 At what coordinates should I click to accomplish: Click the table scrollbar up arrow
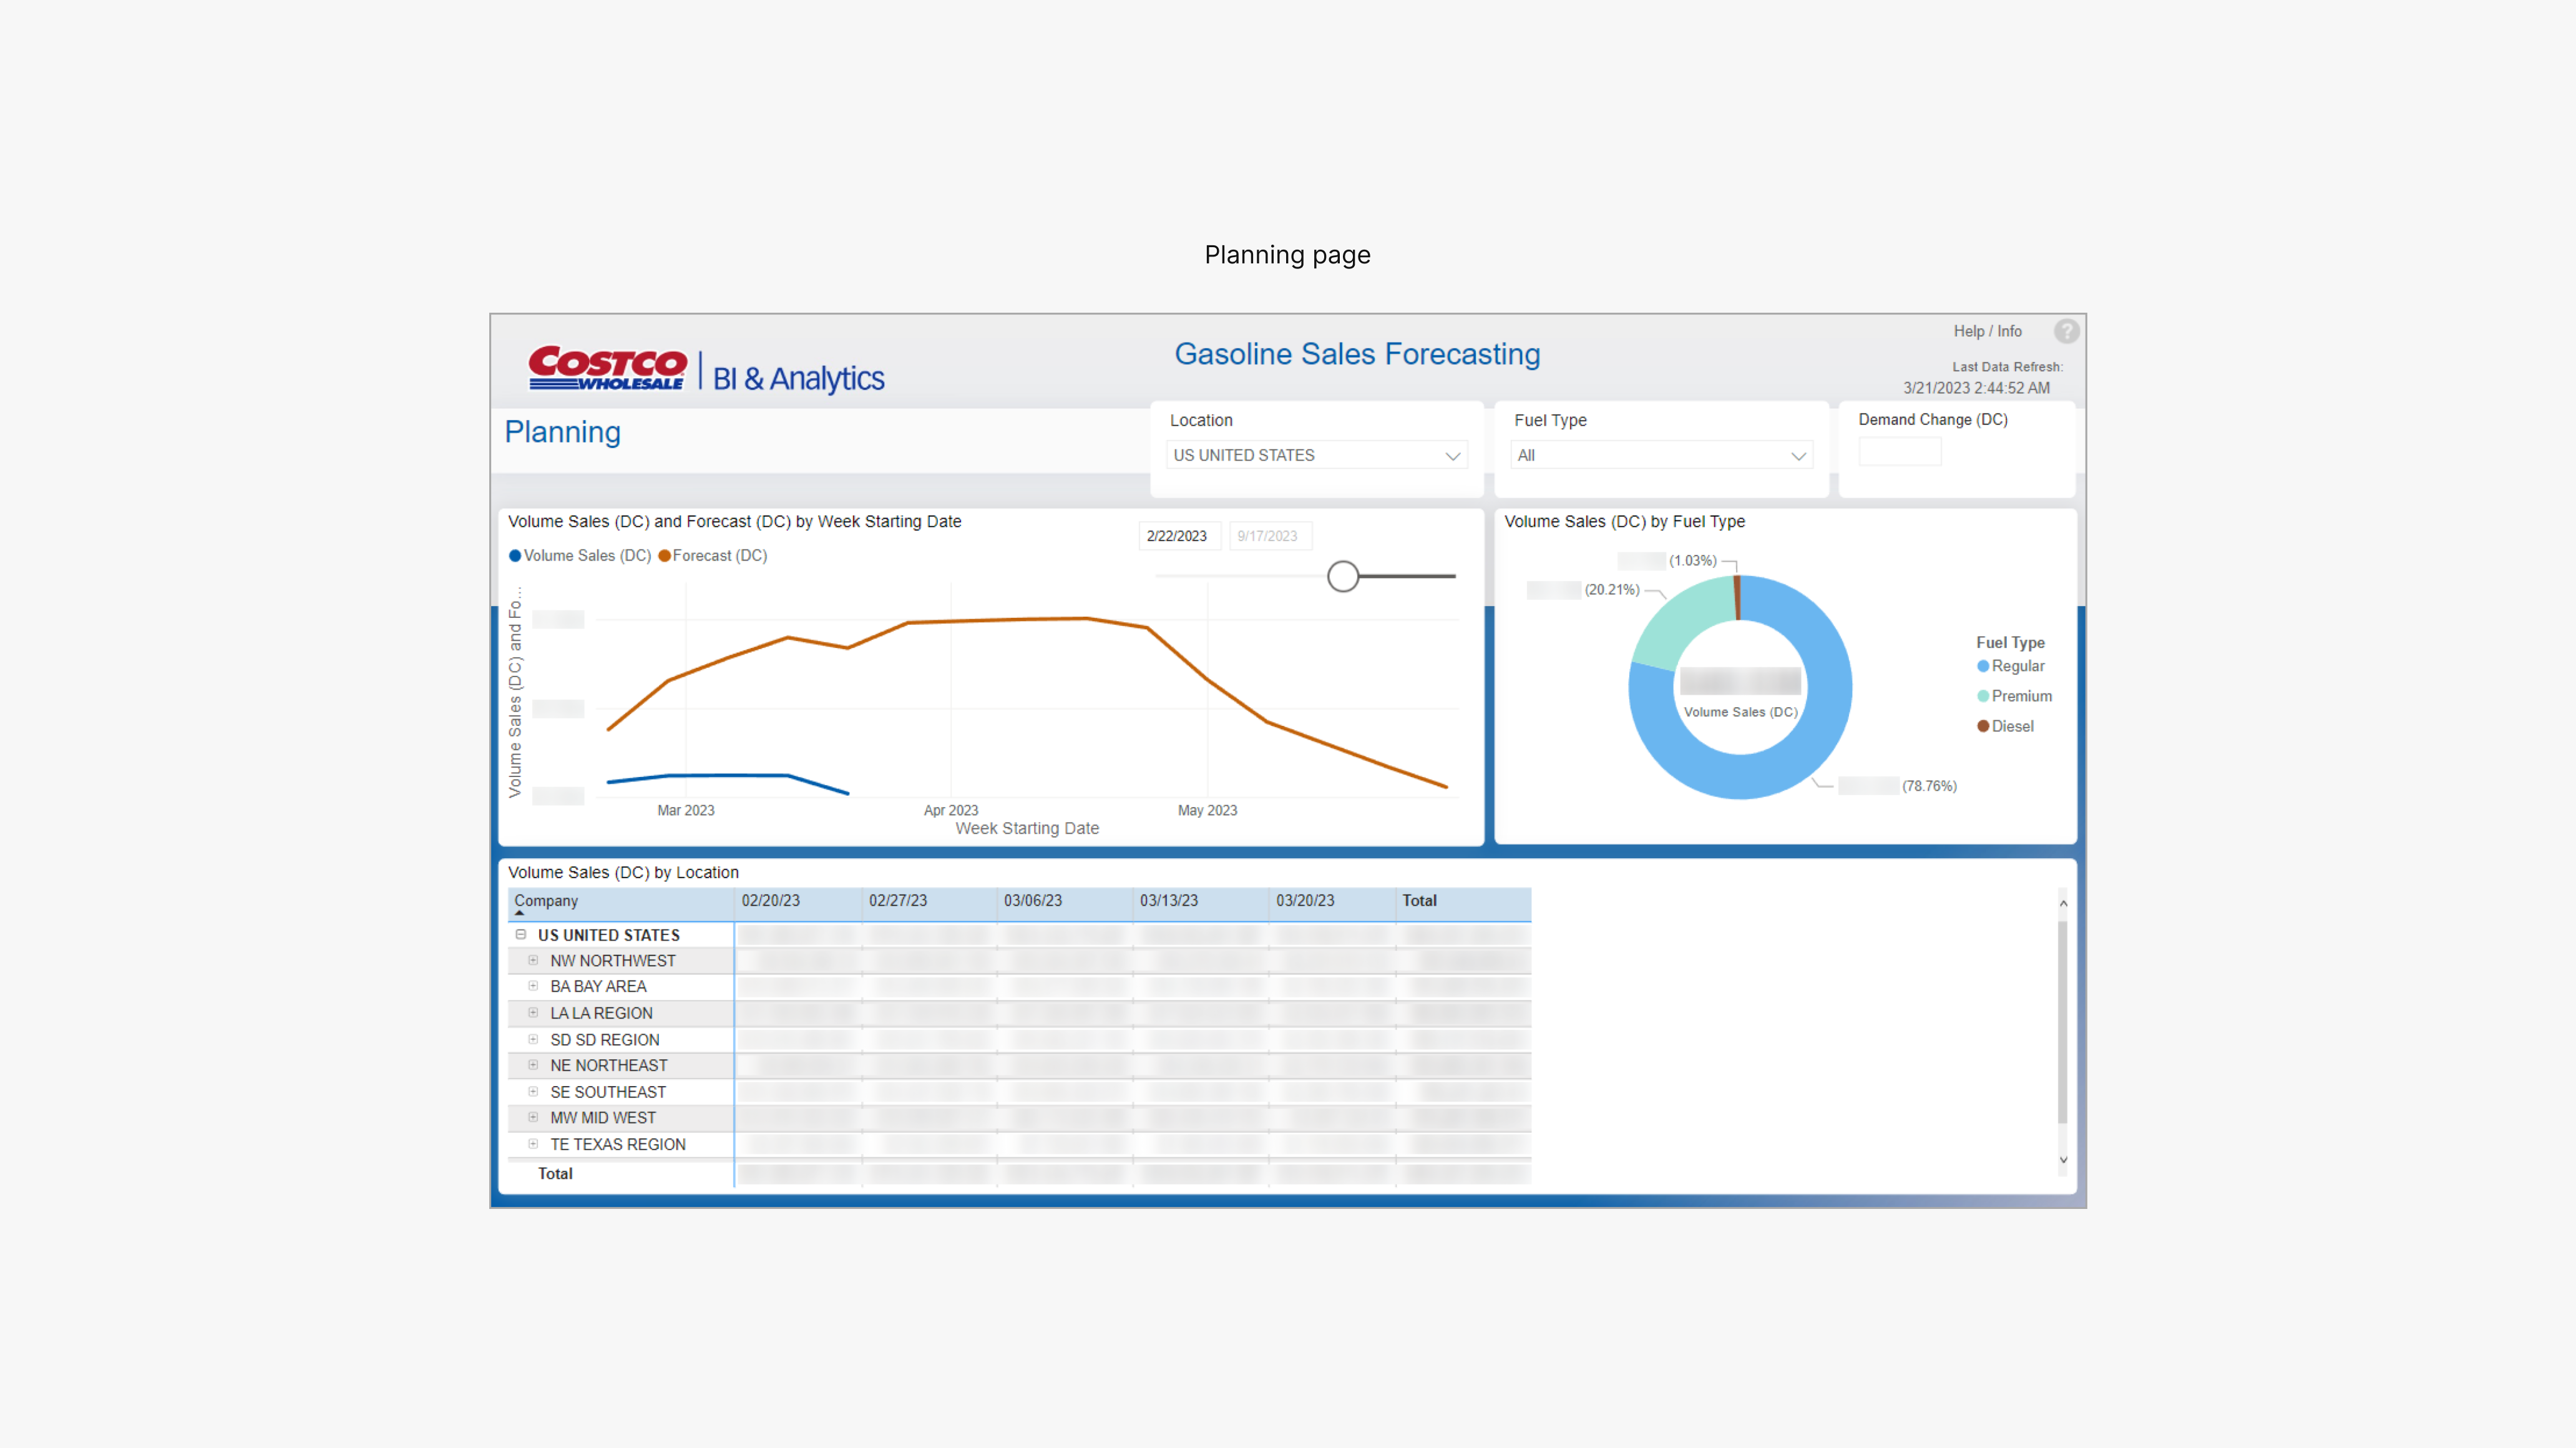tap(2063, 903)
